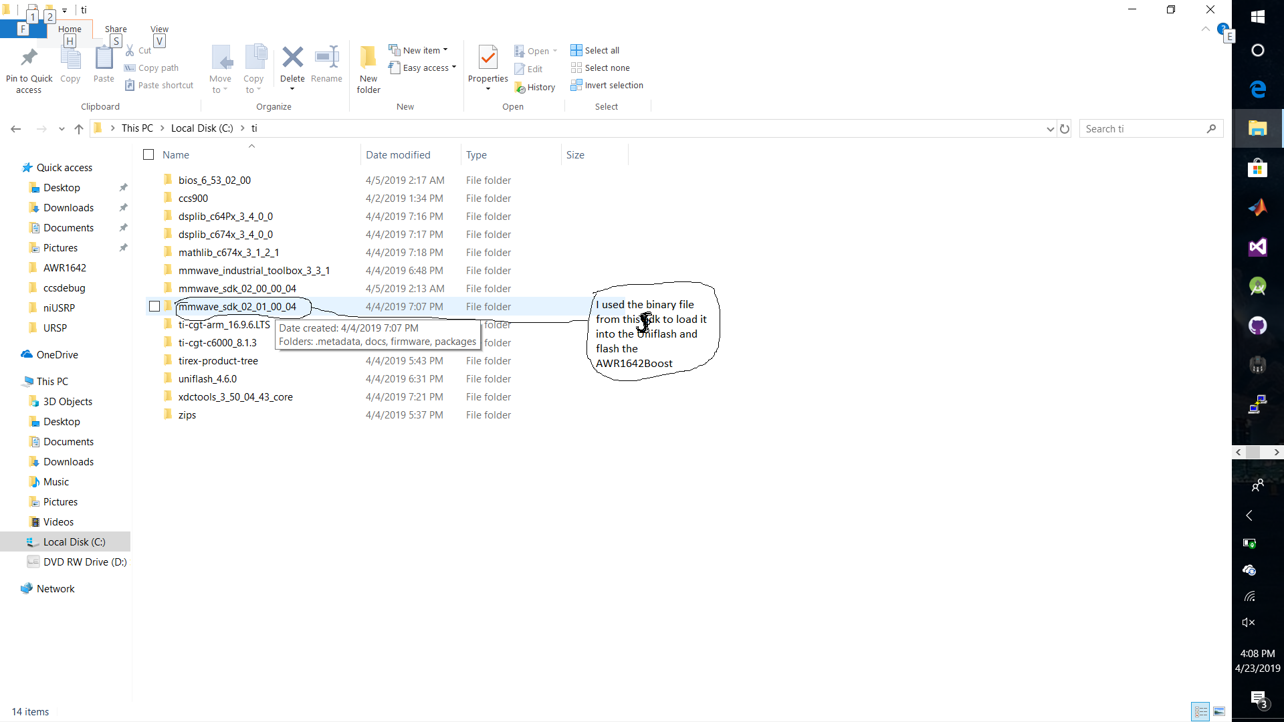Click the Copy ribbon button
Screen dimensions: 1284x722
tap(70, 66)
